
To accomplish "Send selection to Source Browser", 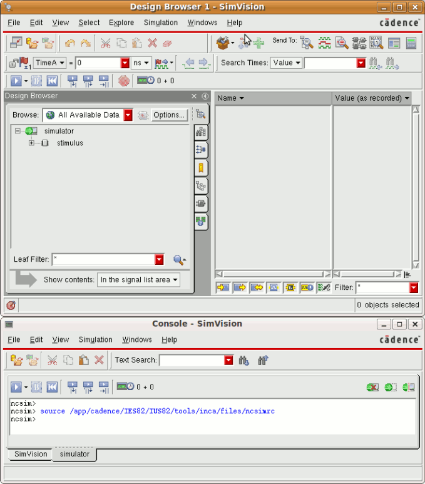I will 342,43.
